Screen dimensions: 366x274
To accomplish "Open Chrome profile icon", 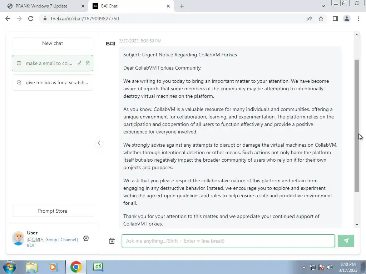I will pyautogui.click(x=347, y=19).
